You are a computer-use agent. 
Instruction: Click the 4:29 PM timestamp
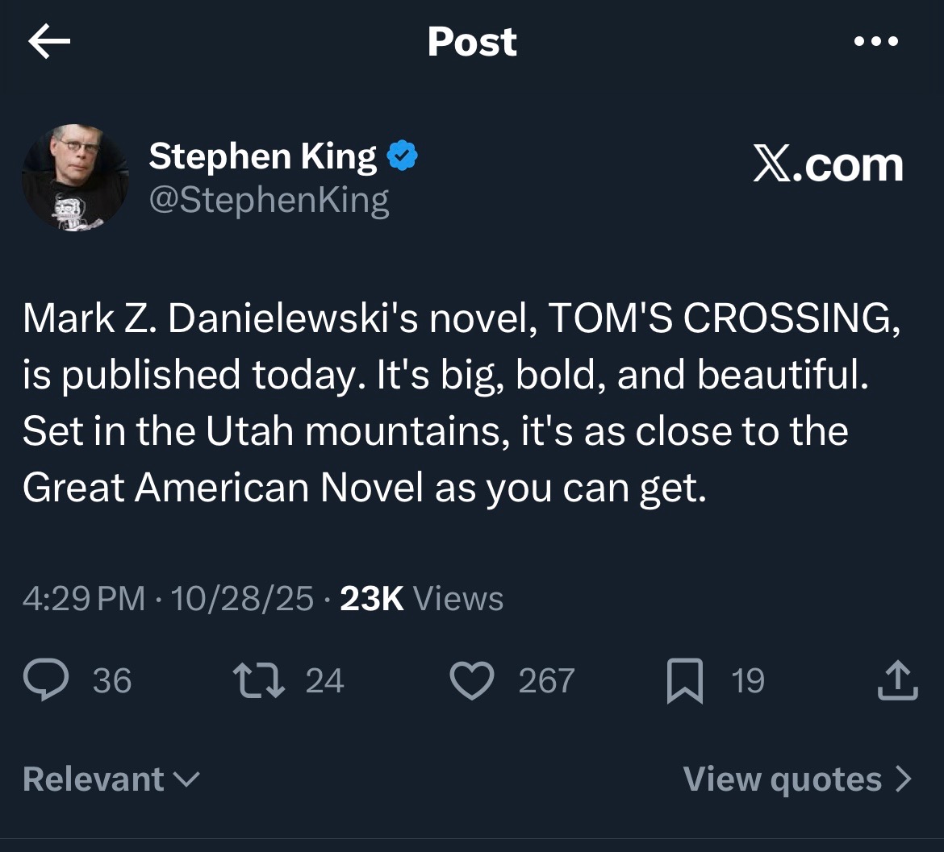click(84, 598)
